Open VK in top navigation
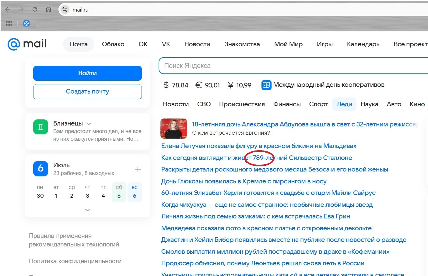Image resolution: width=428 pixels, height=276 pixels. [x=166, y=44]
